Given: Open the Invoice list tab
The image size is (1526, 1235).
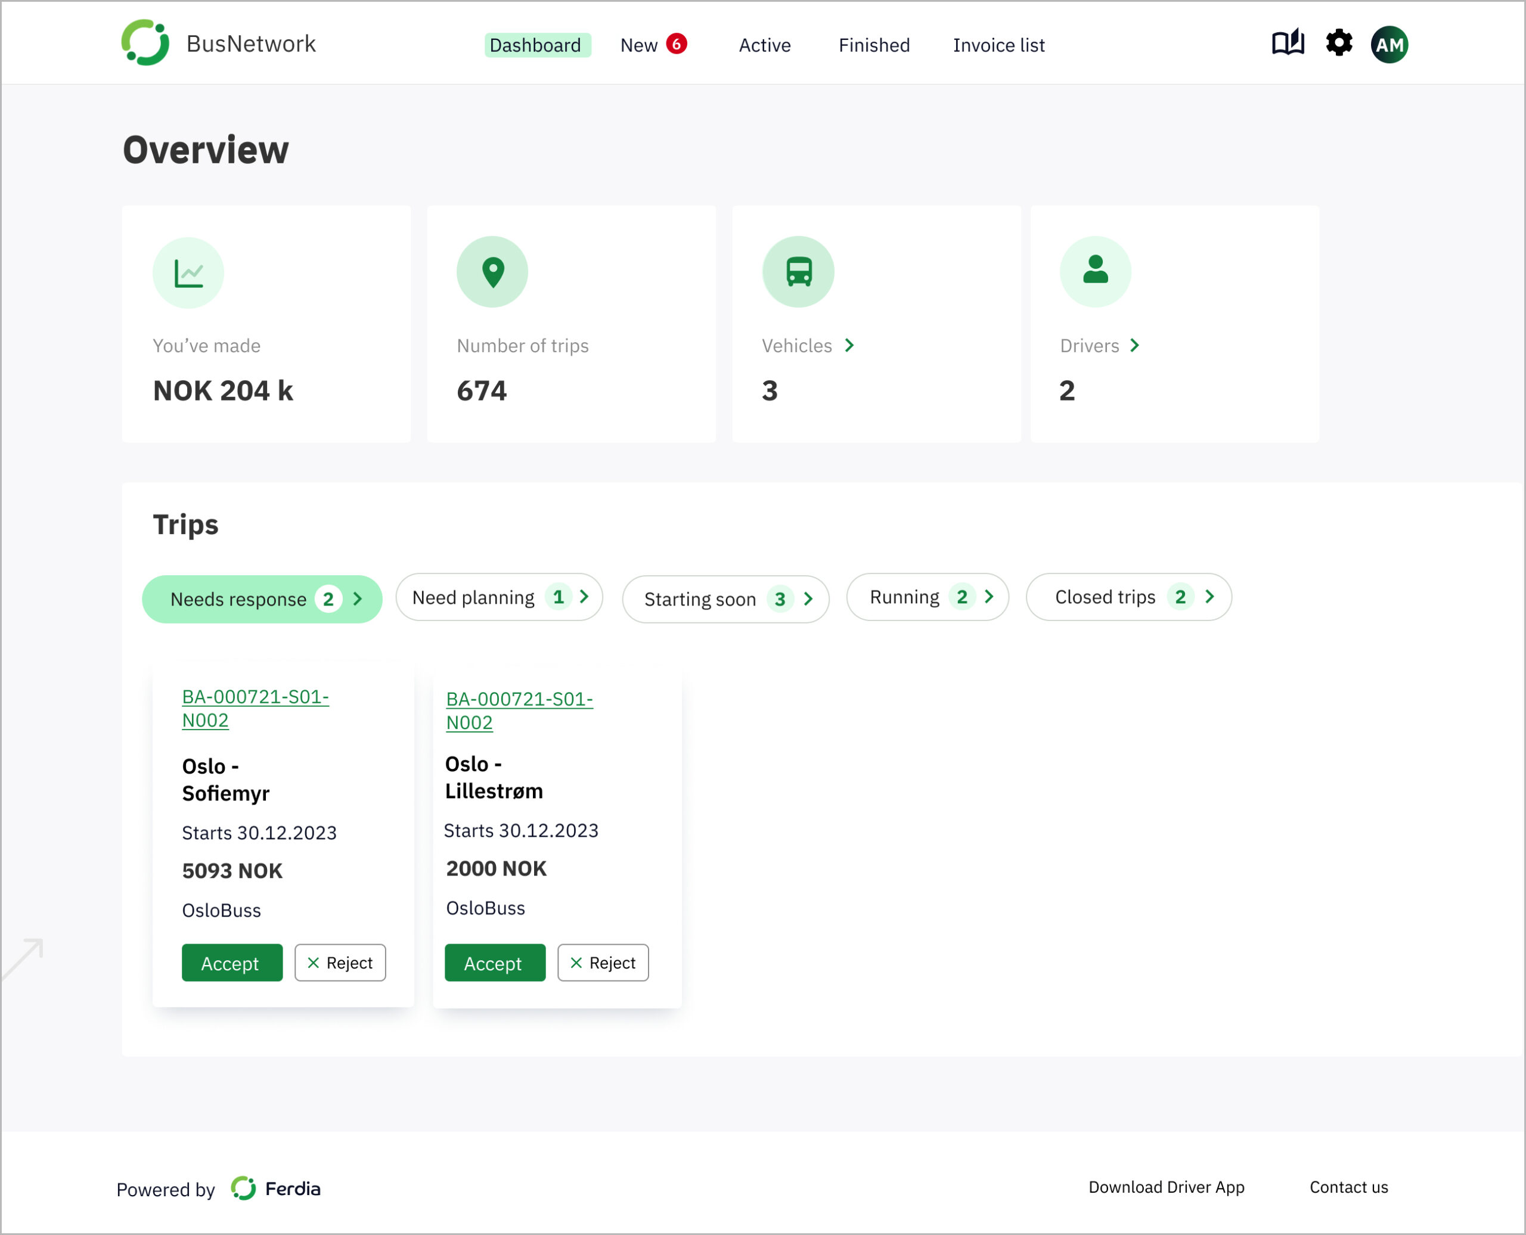Looking at the screenshot, I should (x=999, y=45).
